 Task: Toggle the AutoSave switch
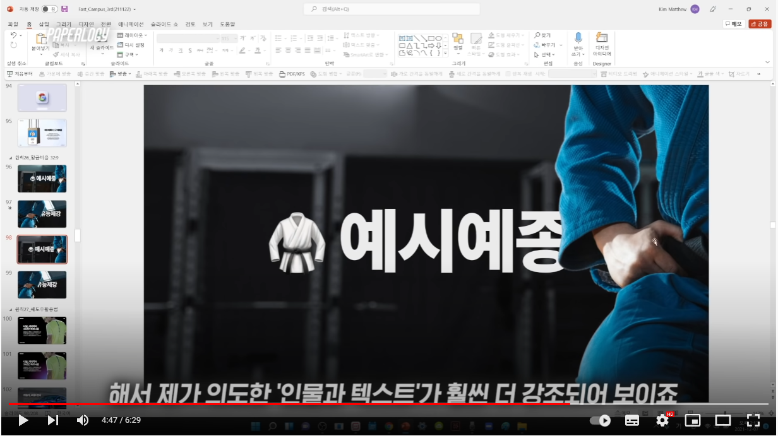50,9
